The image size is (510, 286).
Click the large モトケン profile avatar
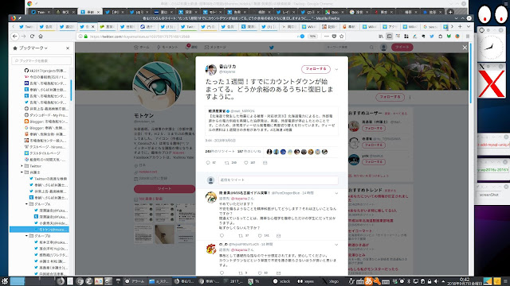[x=158, y=86]
